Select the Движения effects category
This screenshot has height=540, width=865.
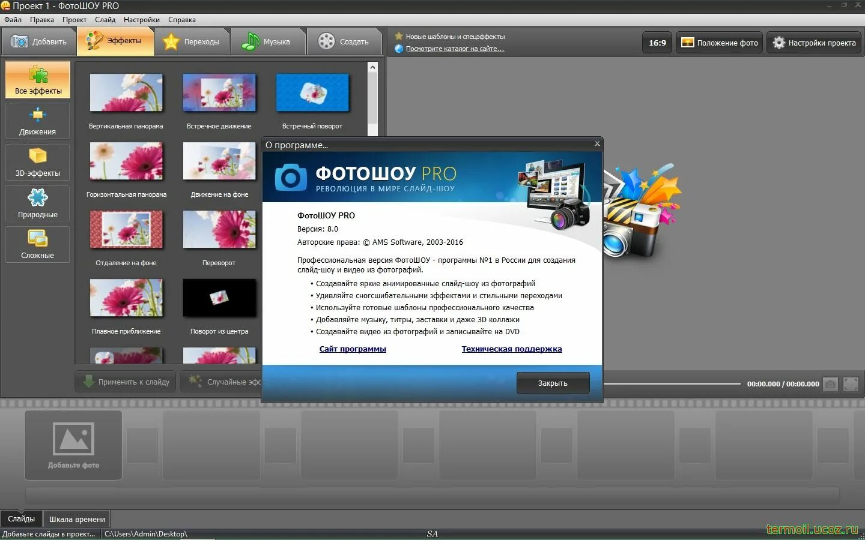38,121
